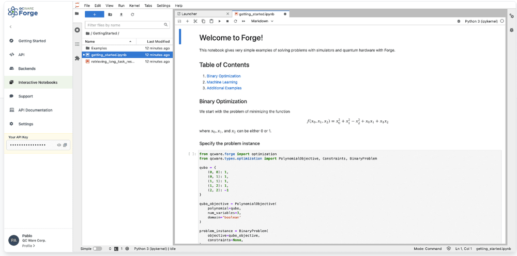This screenshot has height=256, width=517.
Task: Follow the Binary Optimization contents link
Action: pos(223,76)
